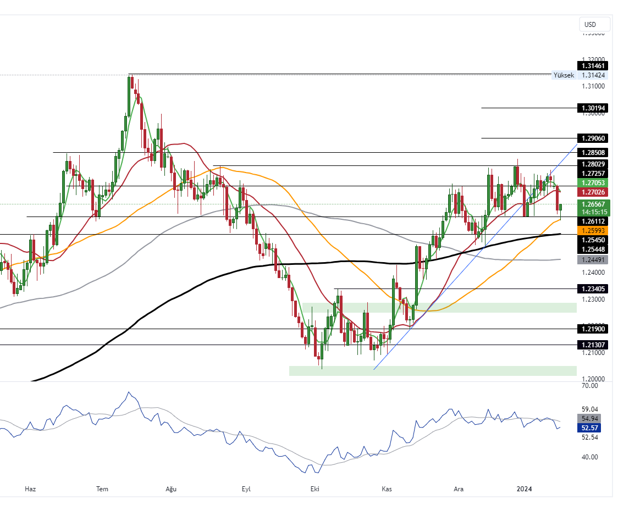Click the Eki month on time axis
The height and width of the screenshot is (516, 618).
[x=315, y=489]
